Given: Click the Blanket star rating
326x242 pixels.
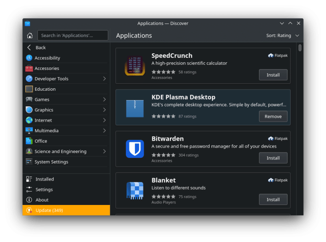Looking at the screenshot, I should point(163,196).
